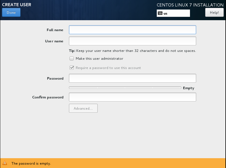Click the warning triangle icon
The width and height of the screenshot is (226, 168).
(5, 163)
